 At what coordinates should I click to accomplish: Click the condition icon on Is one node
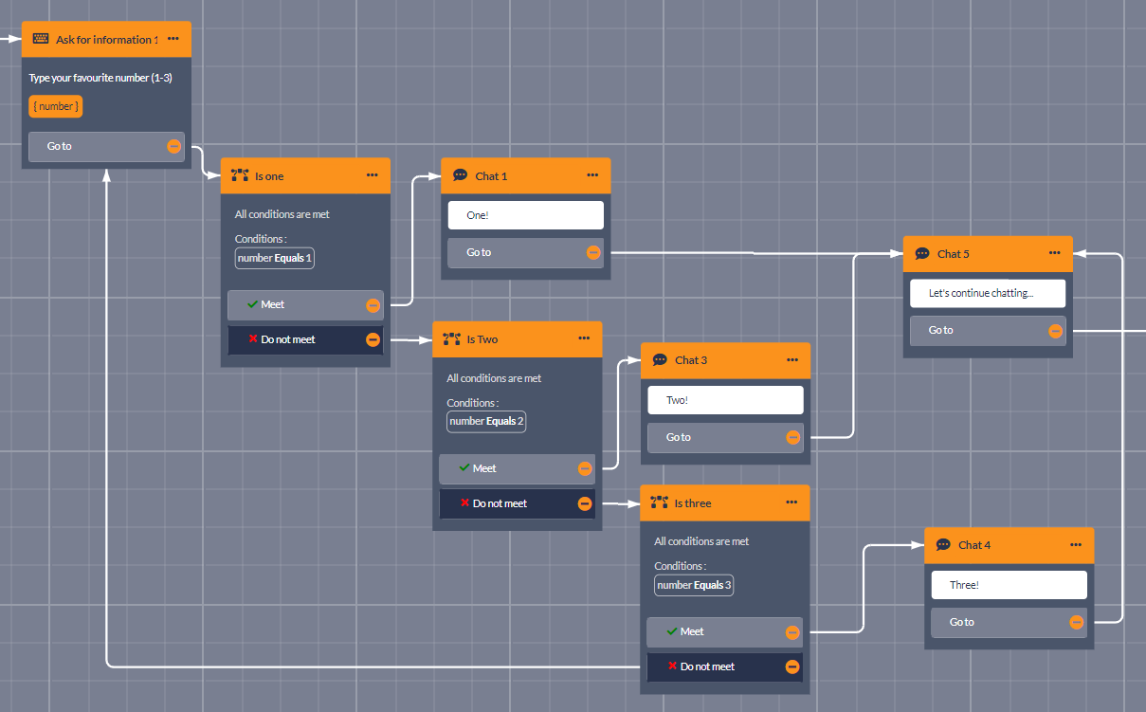tap(240, 175)
